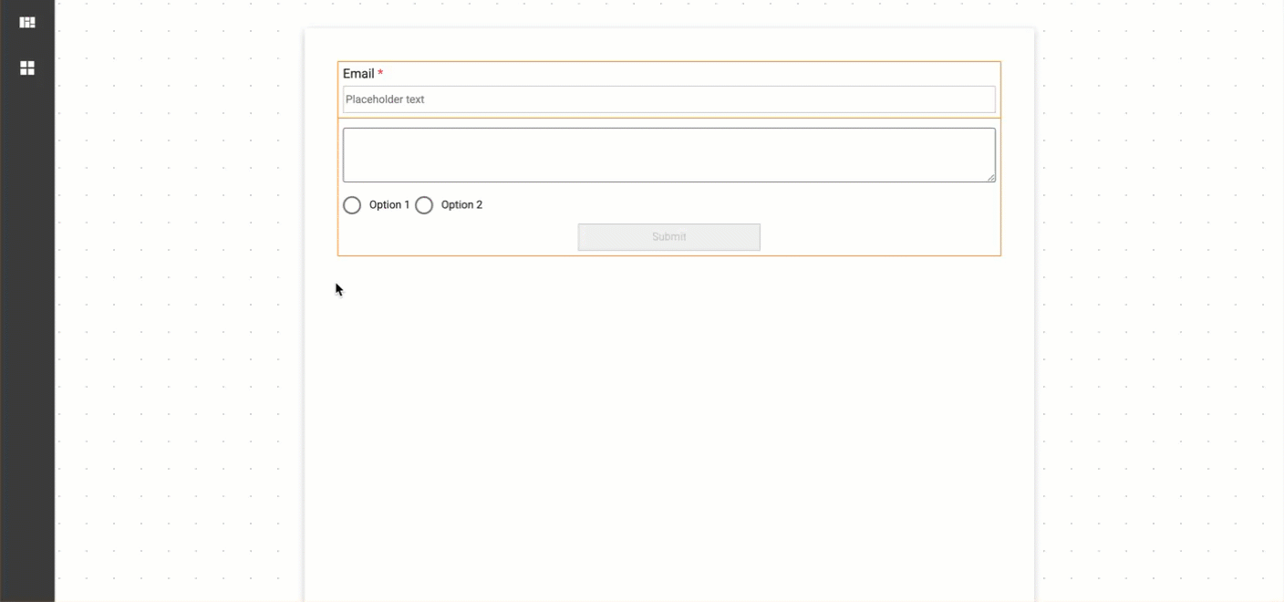Click the "Option 1" label text
1284x602 pixels.
tap(389, 205)
